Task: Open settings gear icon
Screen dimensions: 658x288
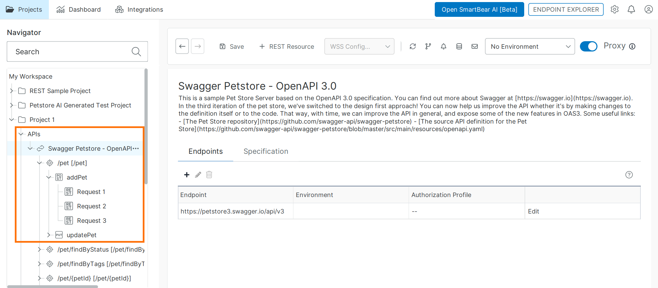Action: pyautogui.click(x=615, y=10)
